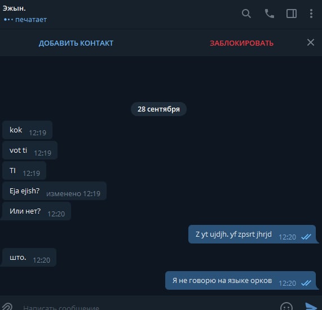This screenshot has height=310, width=322.
Task: Focus the Написать сообщение input field
Action: pyautogui.click(x=148, y=307)
